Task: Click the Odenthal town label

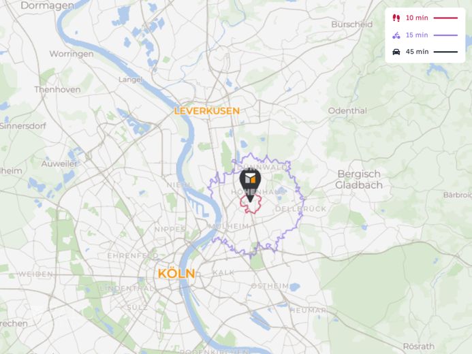Action: coord(347,111)
